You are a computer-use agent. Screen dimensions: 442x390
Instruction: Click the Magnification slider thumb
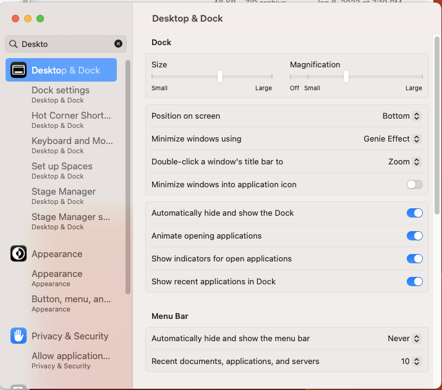[346, 77]
